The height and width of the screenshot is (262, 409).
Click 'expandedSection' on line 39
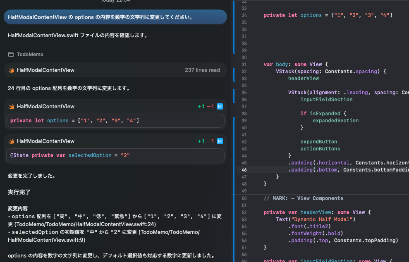335,121
